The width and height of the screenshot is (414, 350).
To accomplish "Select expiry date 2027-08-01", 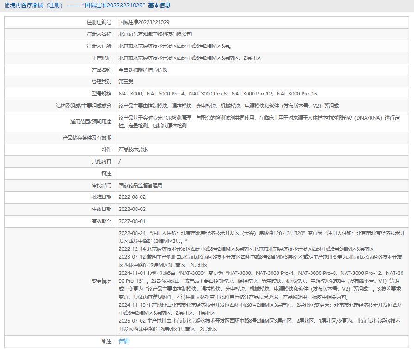I will 132,221.
